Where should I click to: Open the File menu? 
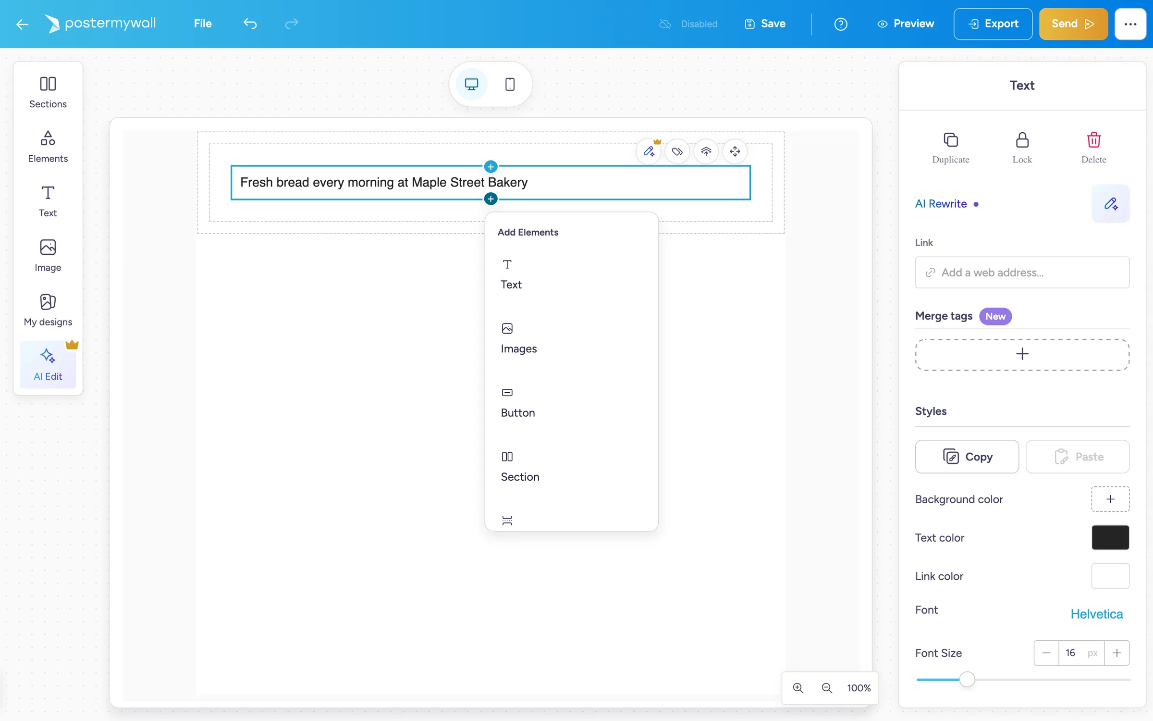click(202, 24)
